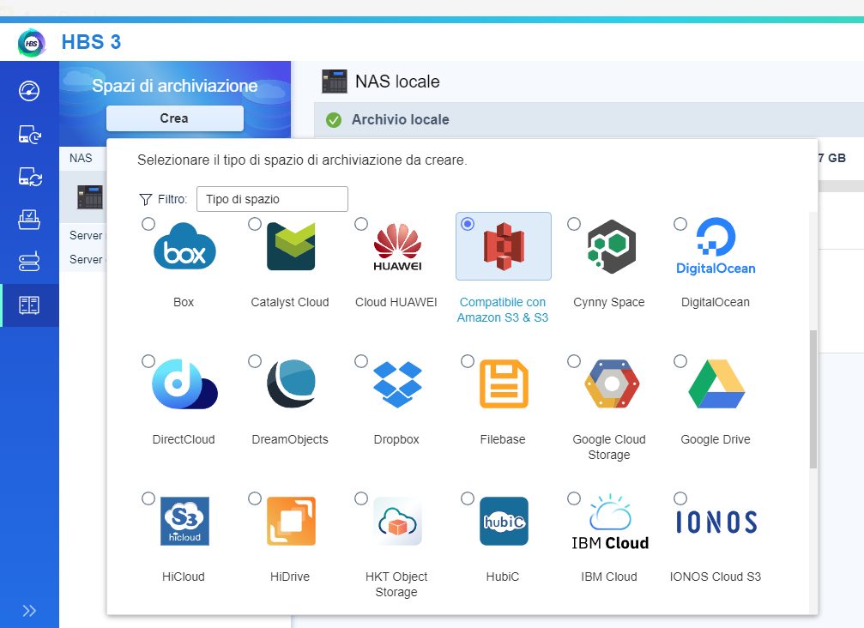Click the Cynny Space hexagon logo
The image size is (864, 628).
[x=611, y=246]
